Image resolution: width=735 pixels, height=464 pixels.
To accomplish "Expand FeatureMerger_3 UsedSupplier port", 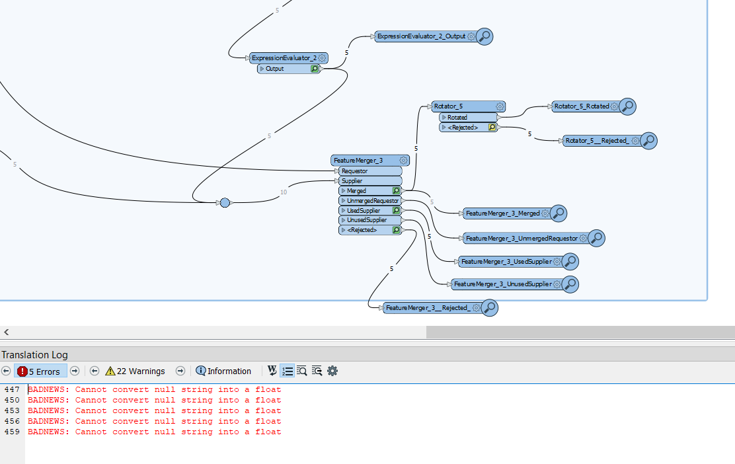I will [343, 210].
